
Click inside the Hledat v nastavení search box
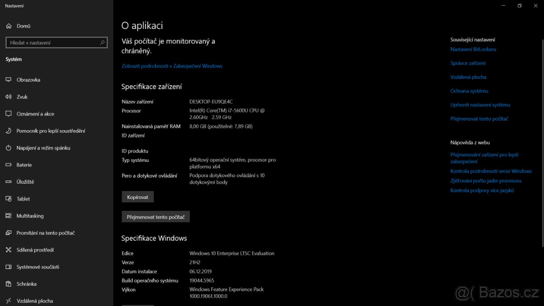click(56, 42)
